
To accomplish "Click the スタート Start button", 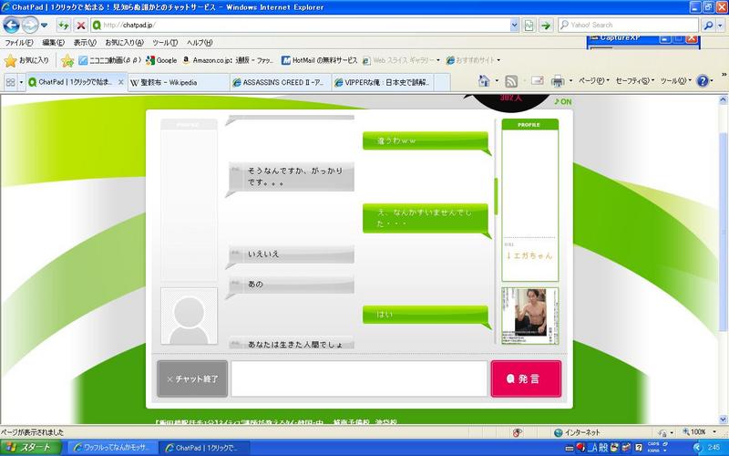I will point(31,448).
